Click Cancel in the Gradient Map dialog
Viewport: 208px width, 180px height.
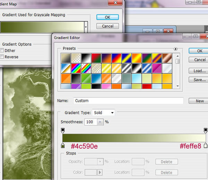coord(107,26)
